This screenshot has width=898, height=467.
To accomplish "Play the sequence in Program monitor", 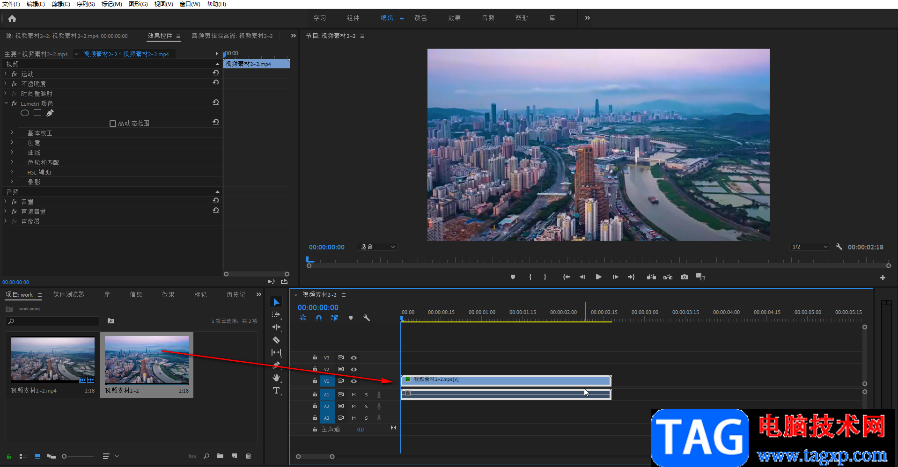I will click(x=598, y=277).
